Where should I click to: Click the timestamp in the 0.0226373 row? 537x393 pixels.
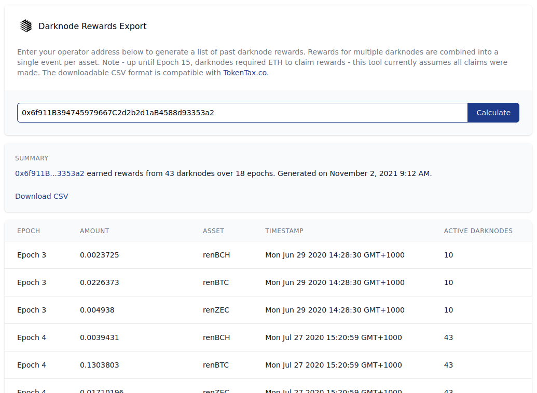click(x=335, y=282)
